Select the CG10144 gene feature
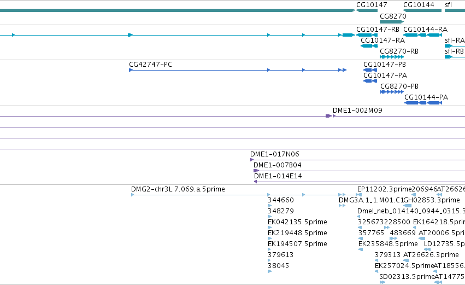Screen dimensions: 465x285 pos(422,10)
